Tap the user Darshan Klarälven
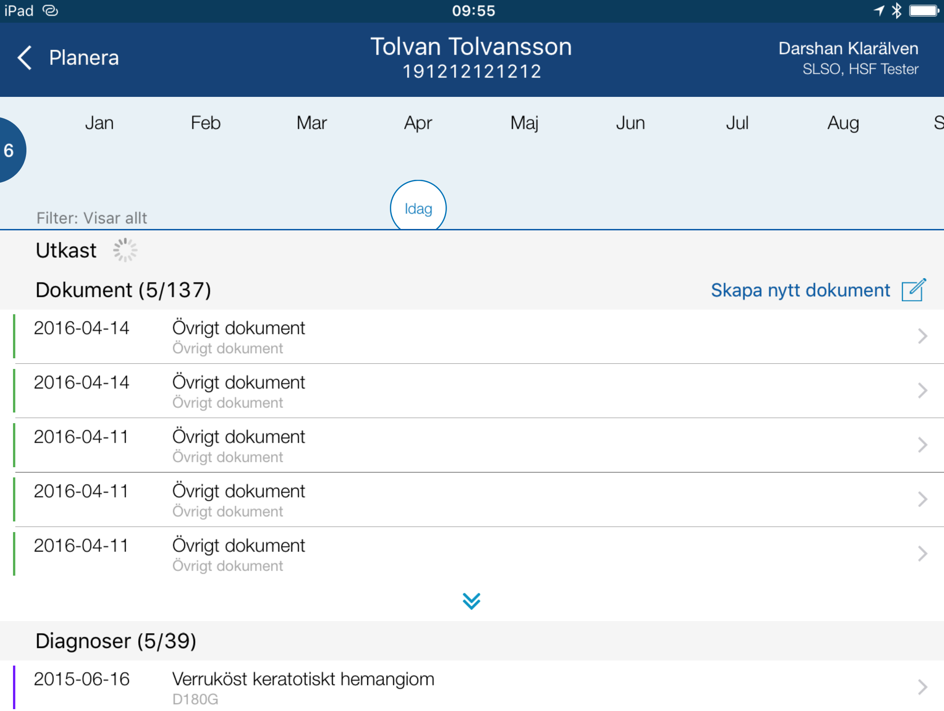Screen dimensions: 944x711 click(x=848, y=48)
